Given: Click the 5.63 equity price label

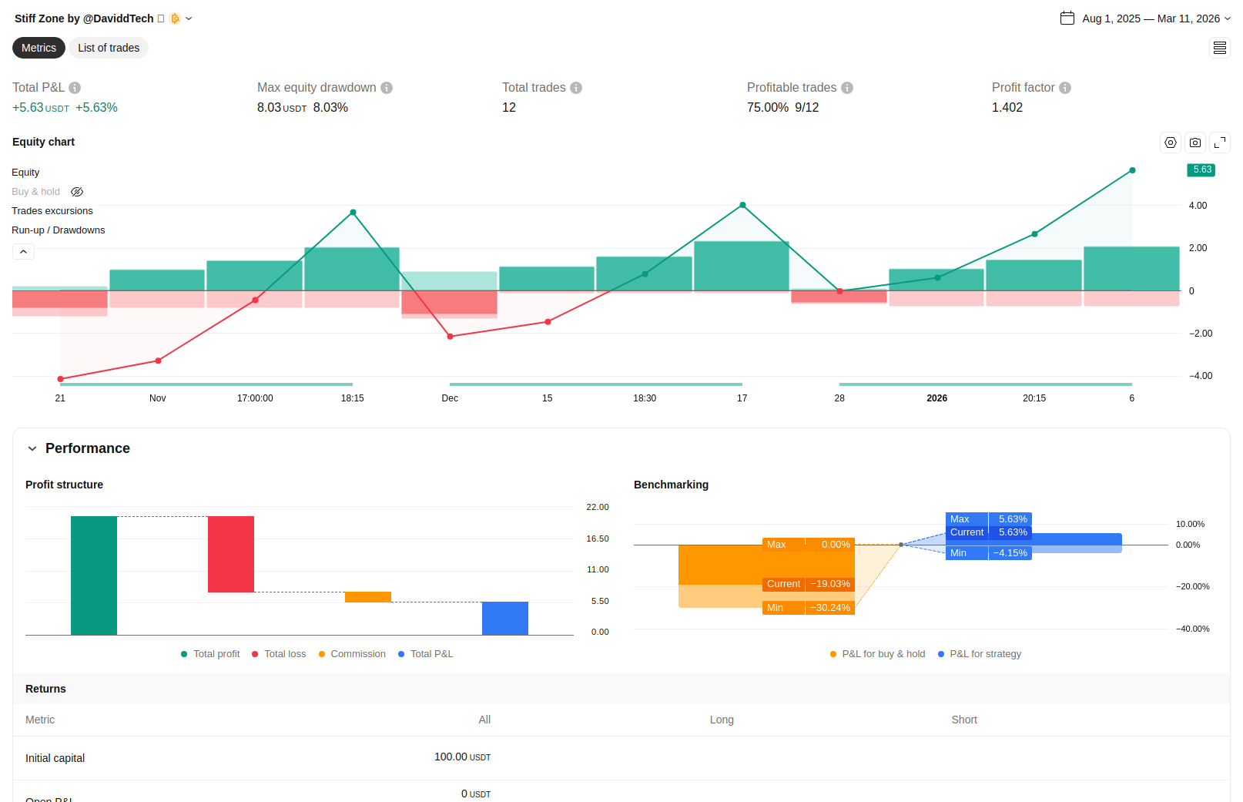Looking at the screenshot, I should point(1201,170).
